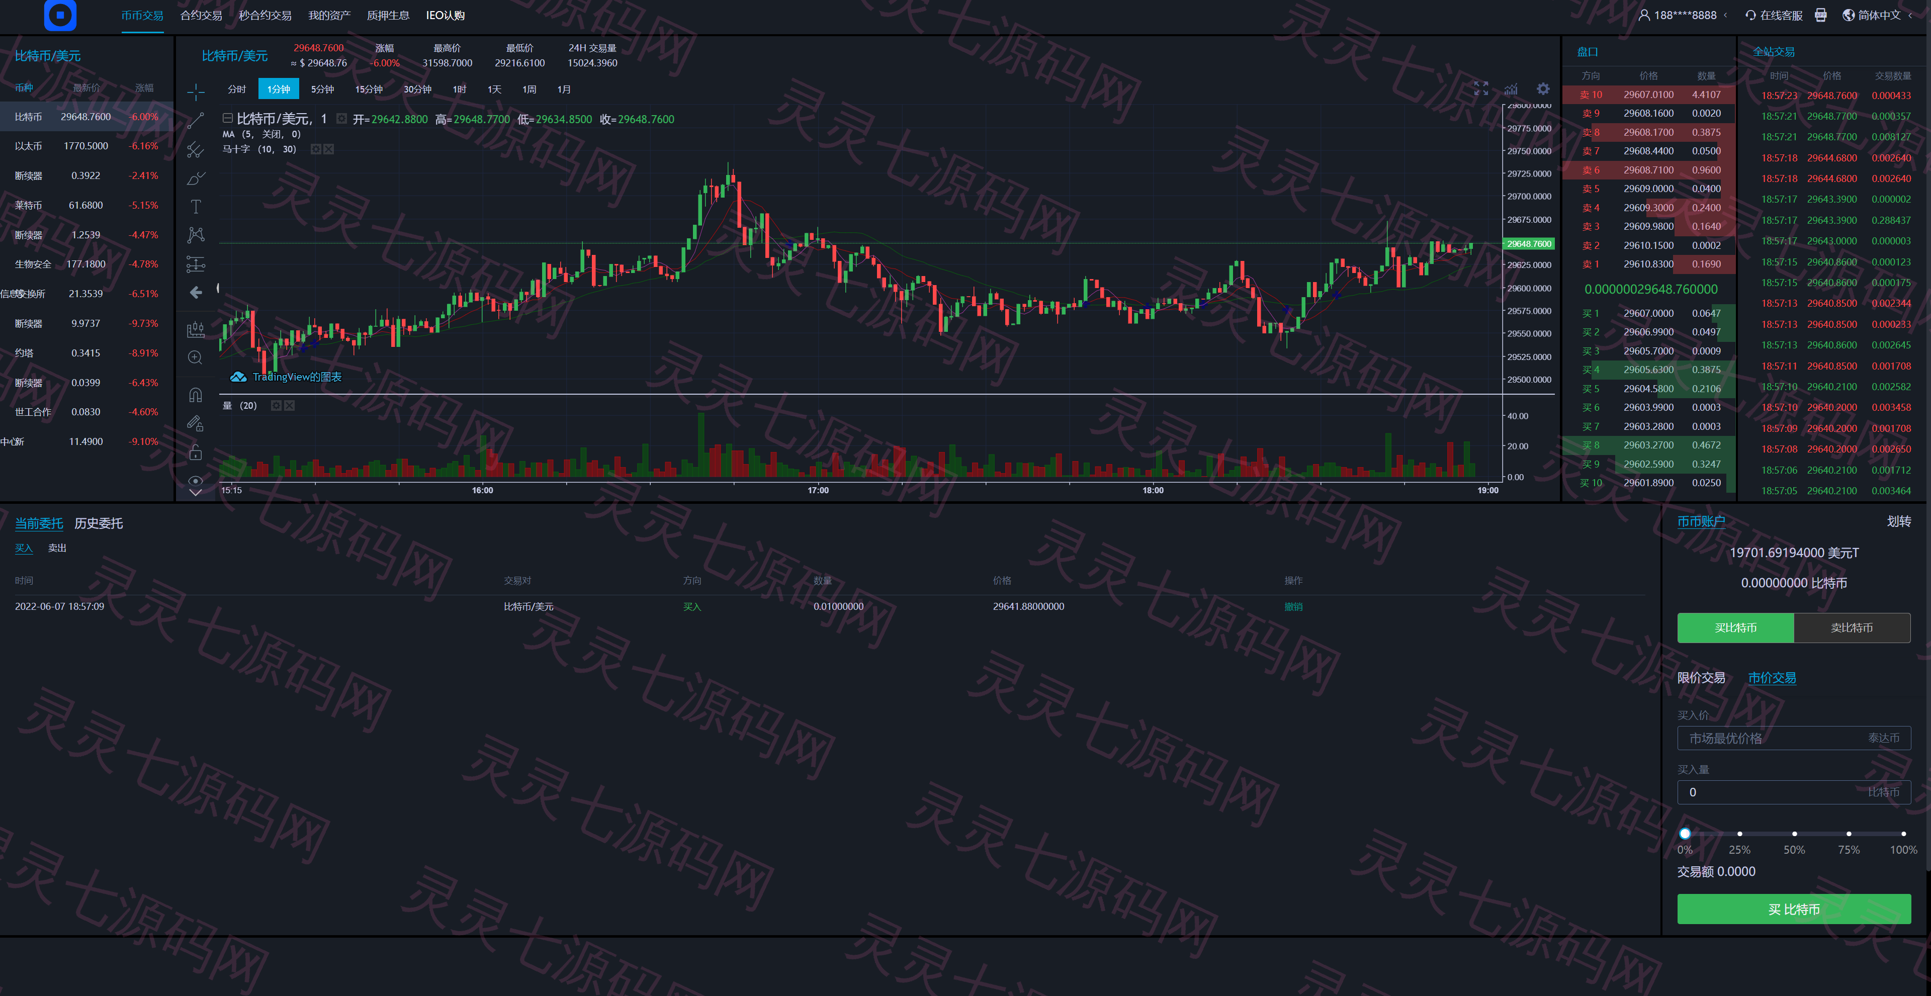Select the text annotation tool
This screenshot has width=1931, height=996.
click(x=196, y=206)
